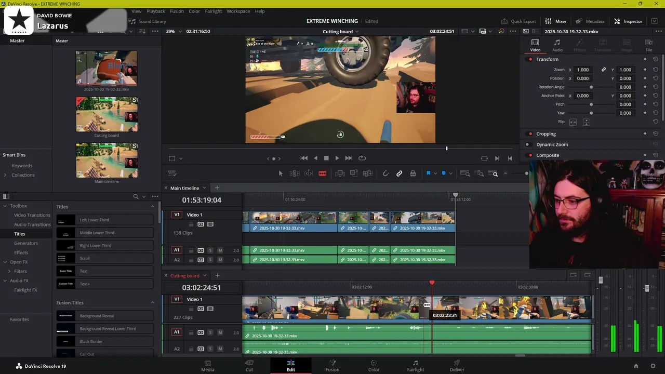Image resolution: width=665 pixels, height=374 pixels.
Task: Click the Overwrite Clip icon
Action: 354,173
